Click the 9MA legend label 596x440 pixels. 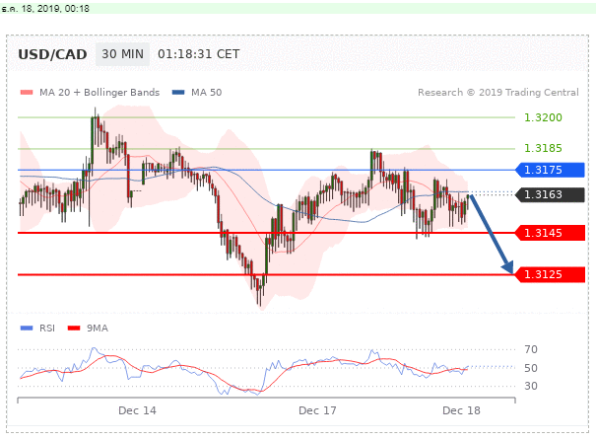[x=98, y=329]
